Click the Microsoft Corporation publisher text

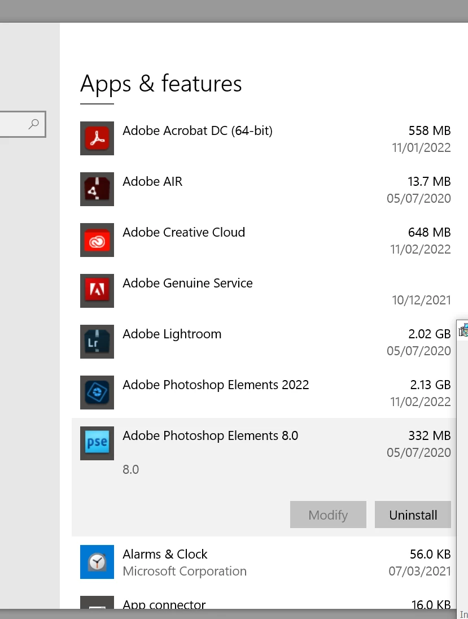[185, 571]
